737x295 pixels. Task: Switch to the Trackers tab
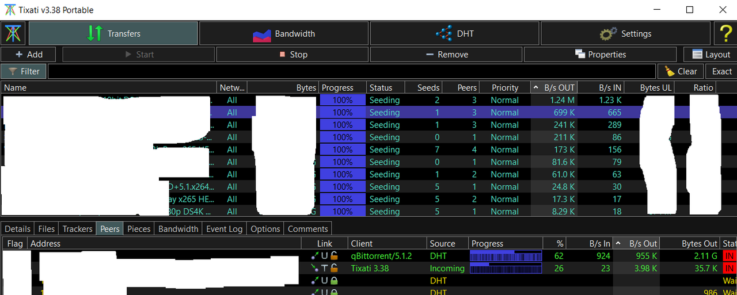(78, 228)
